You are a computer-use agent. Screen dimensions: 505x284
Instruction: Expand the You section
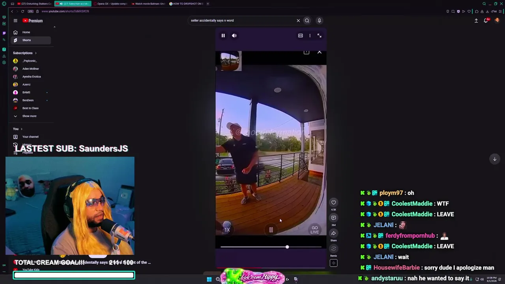point(17,129)
